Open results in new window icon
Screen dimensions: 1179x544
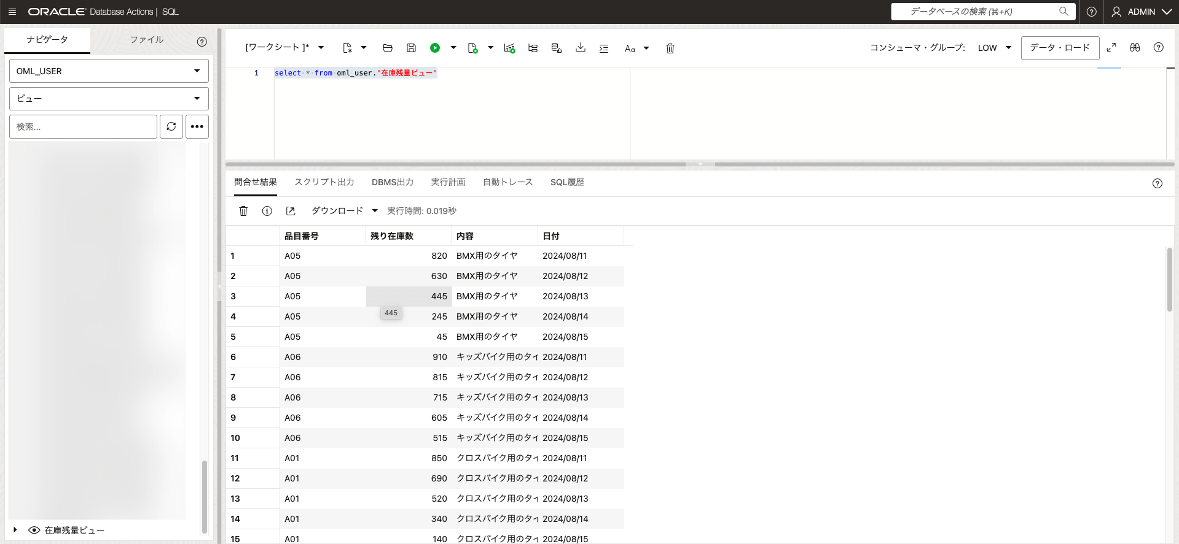pos(291,211)
